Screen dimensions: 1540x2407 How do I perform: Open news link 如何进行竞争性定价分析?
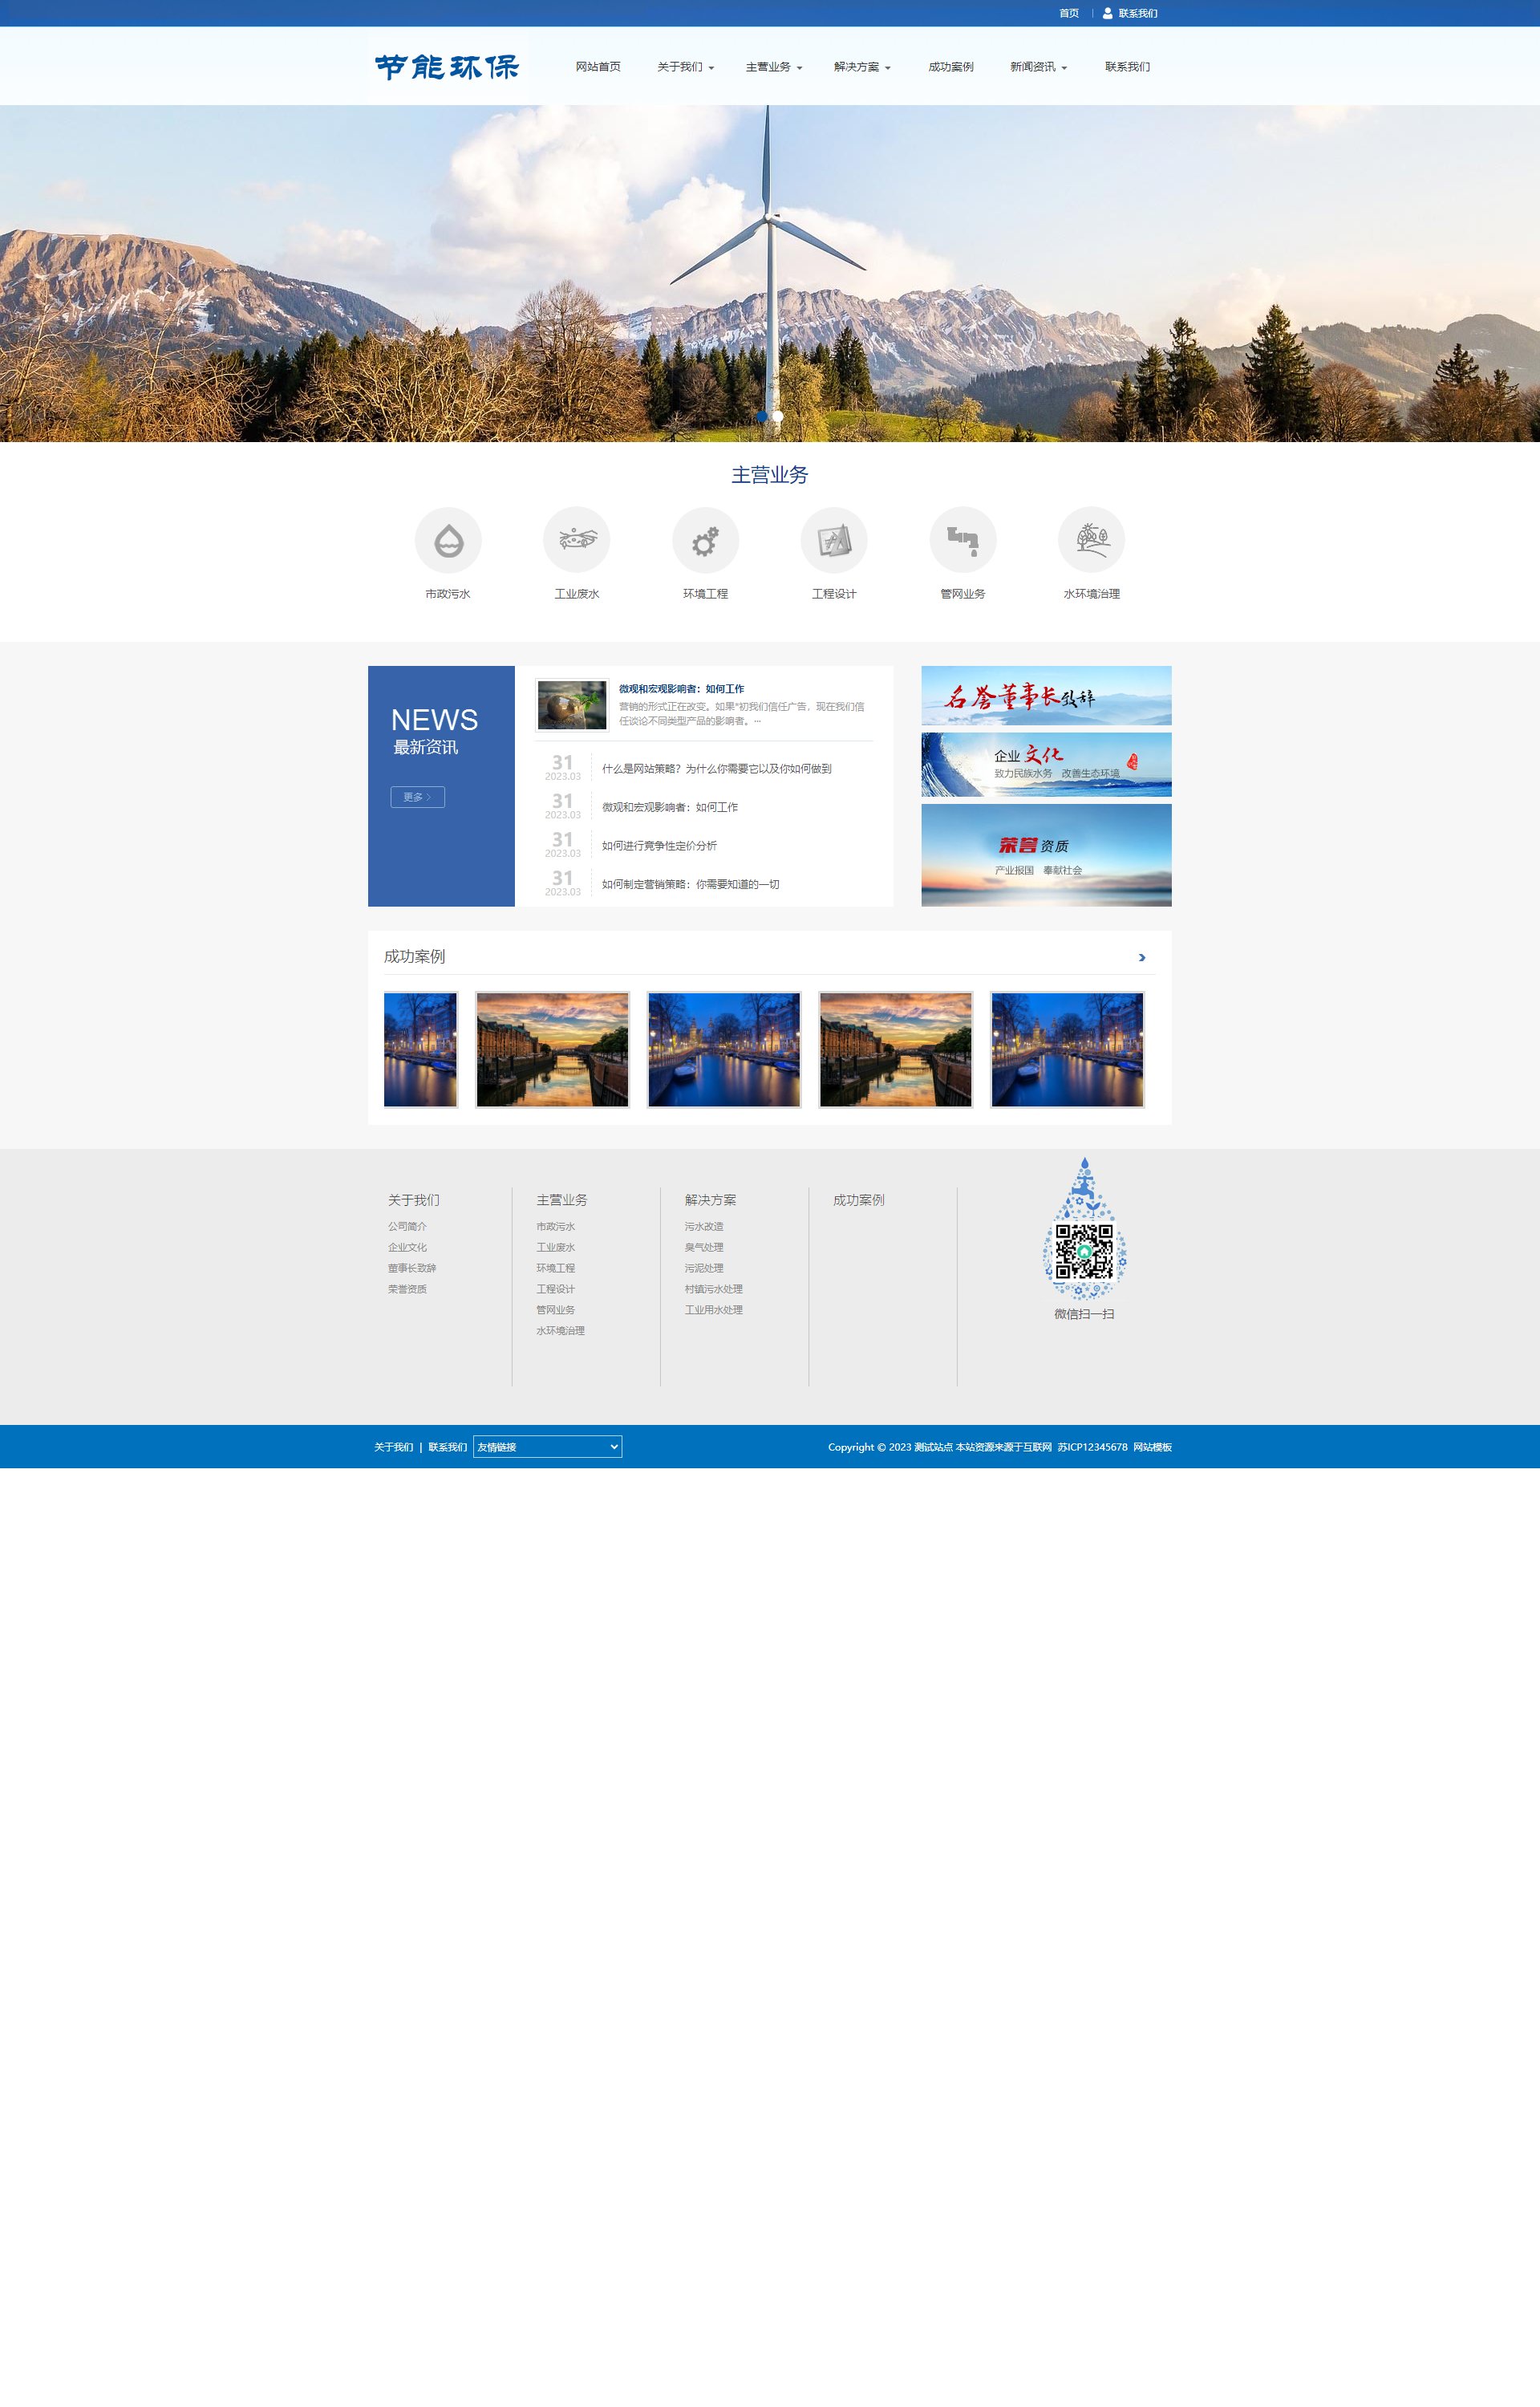pyautogui.click(x=659, y=846)
